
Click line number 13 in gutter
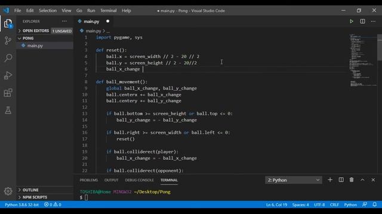click(85, 114)
